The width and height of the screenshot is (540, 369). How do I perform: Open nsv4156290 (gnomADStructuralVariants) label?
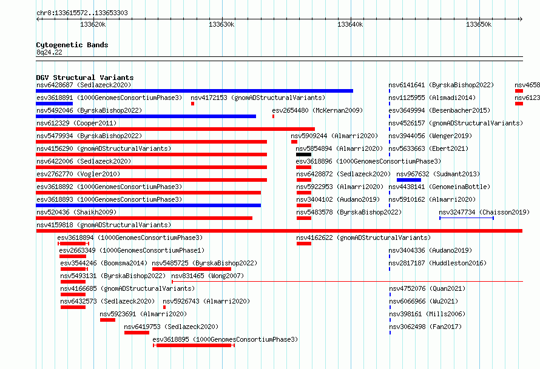pyautogui.click(x=104, y=148)
